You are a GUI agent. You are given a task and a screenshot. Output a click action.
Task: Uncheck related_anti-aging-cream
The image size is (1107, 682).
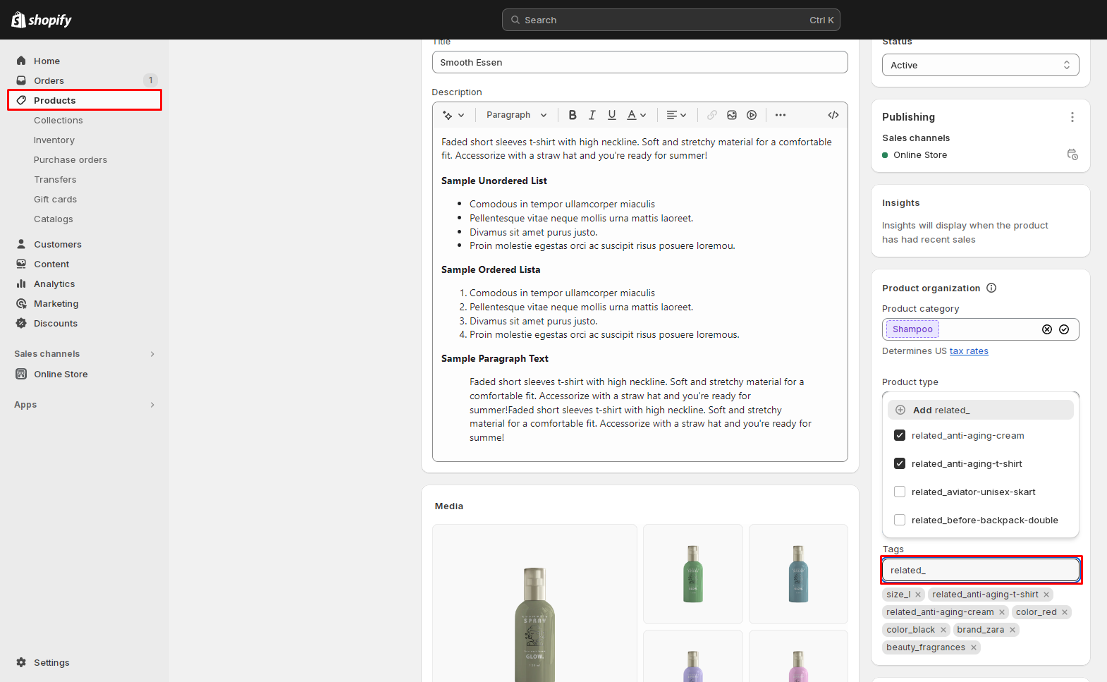(900, 435)
